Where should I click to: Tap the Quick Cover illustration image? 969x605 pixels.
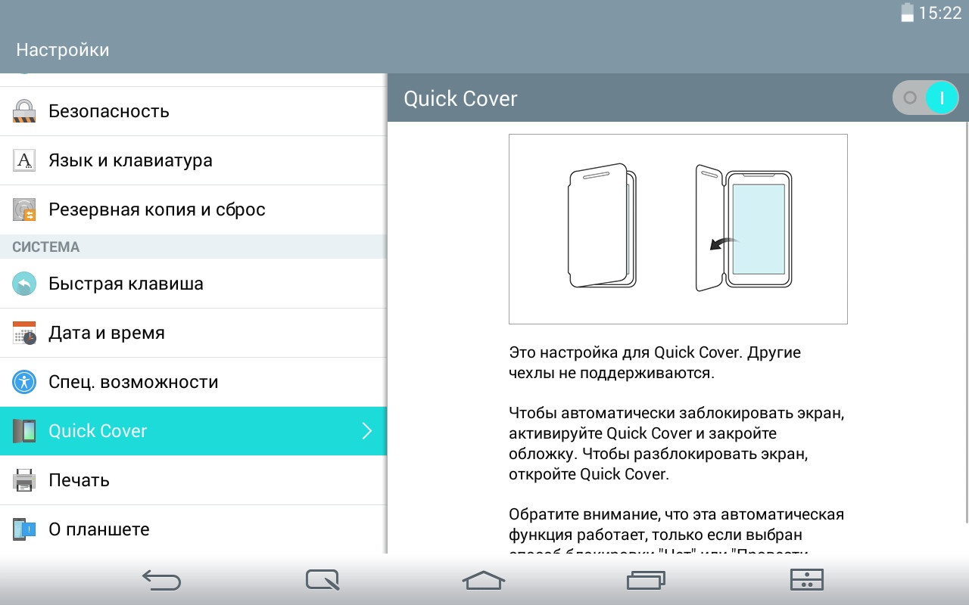click(x=678, y=229)
